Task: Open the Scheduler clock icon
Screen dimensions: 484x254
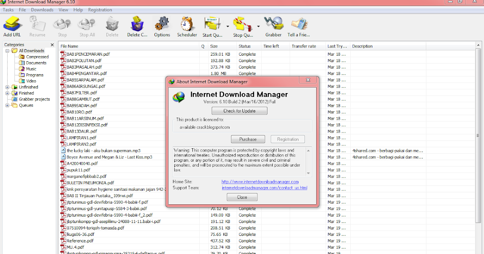Action: point(187,27)
